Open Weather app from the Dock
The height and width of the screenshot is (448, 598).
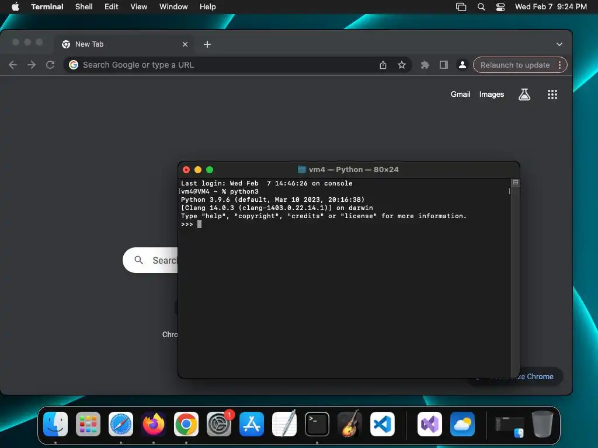point(463,424)
